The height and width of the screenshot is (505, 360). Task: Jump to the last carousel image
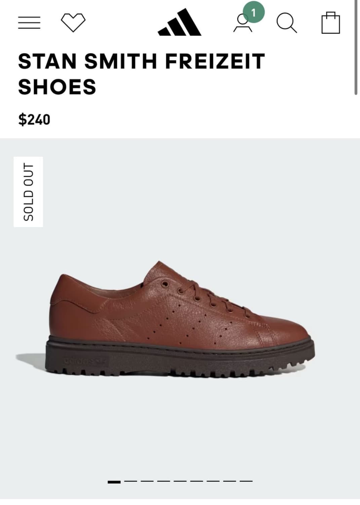246,481
